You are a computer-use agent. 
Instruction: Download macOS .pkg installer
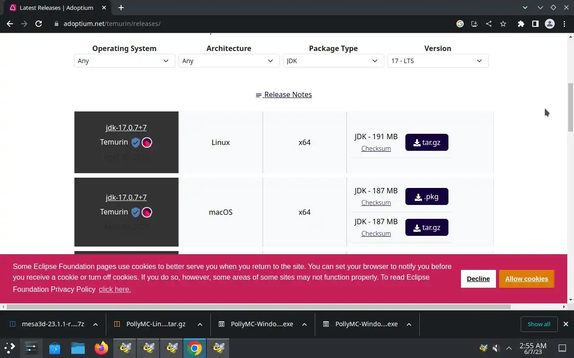427,196
